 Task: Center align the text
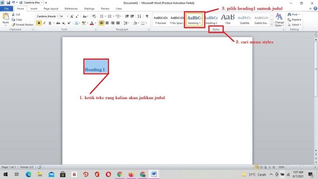[x=107, y=23]
